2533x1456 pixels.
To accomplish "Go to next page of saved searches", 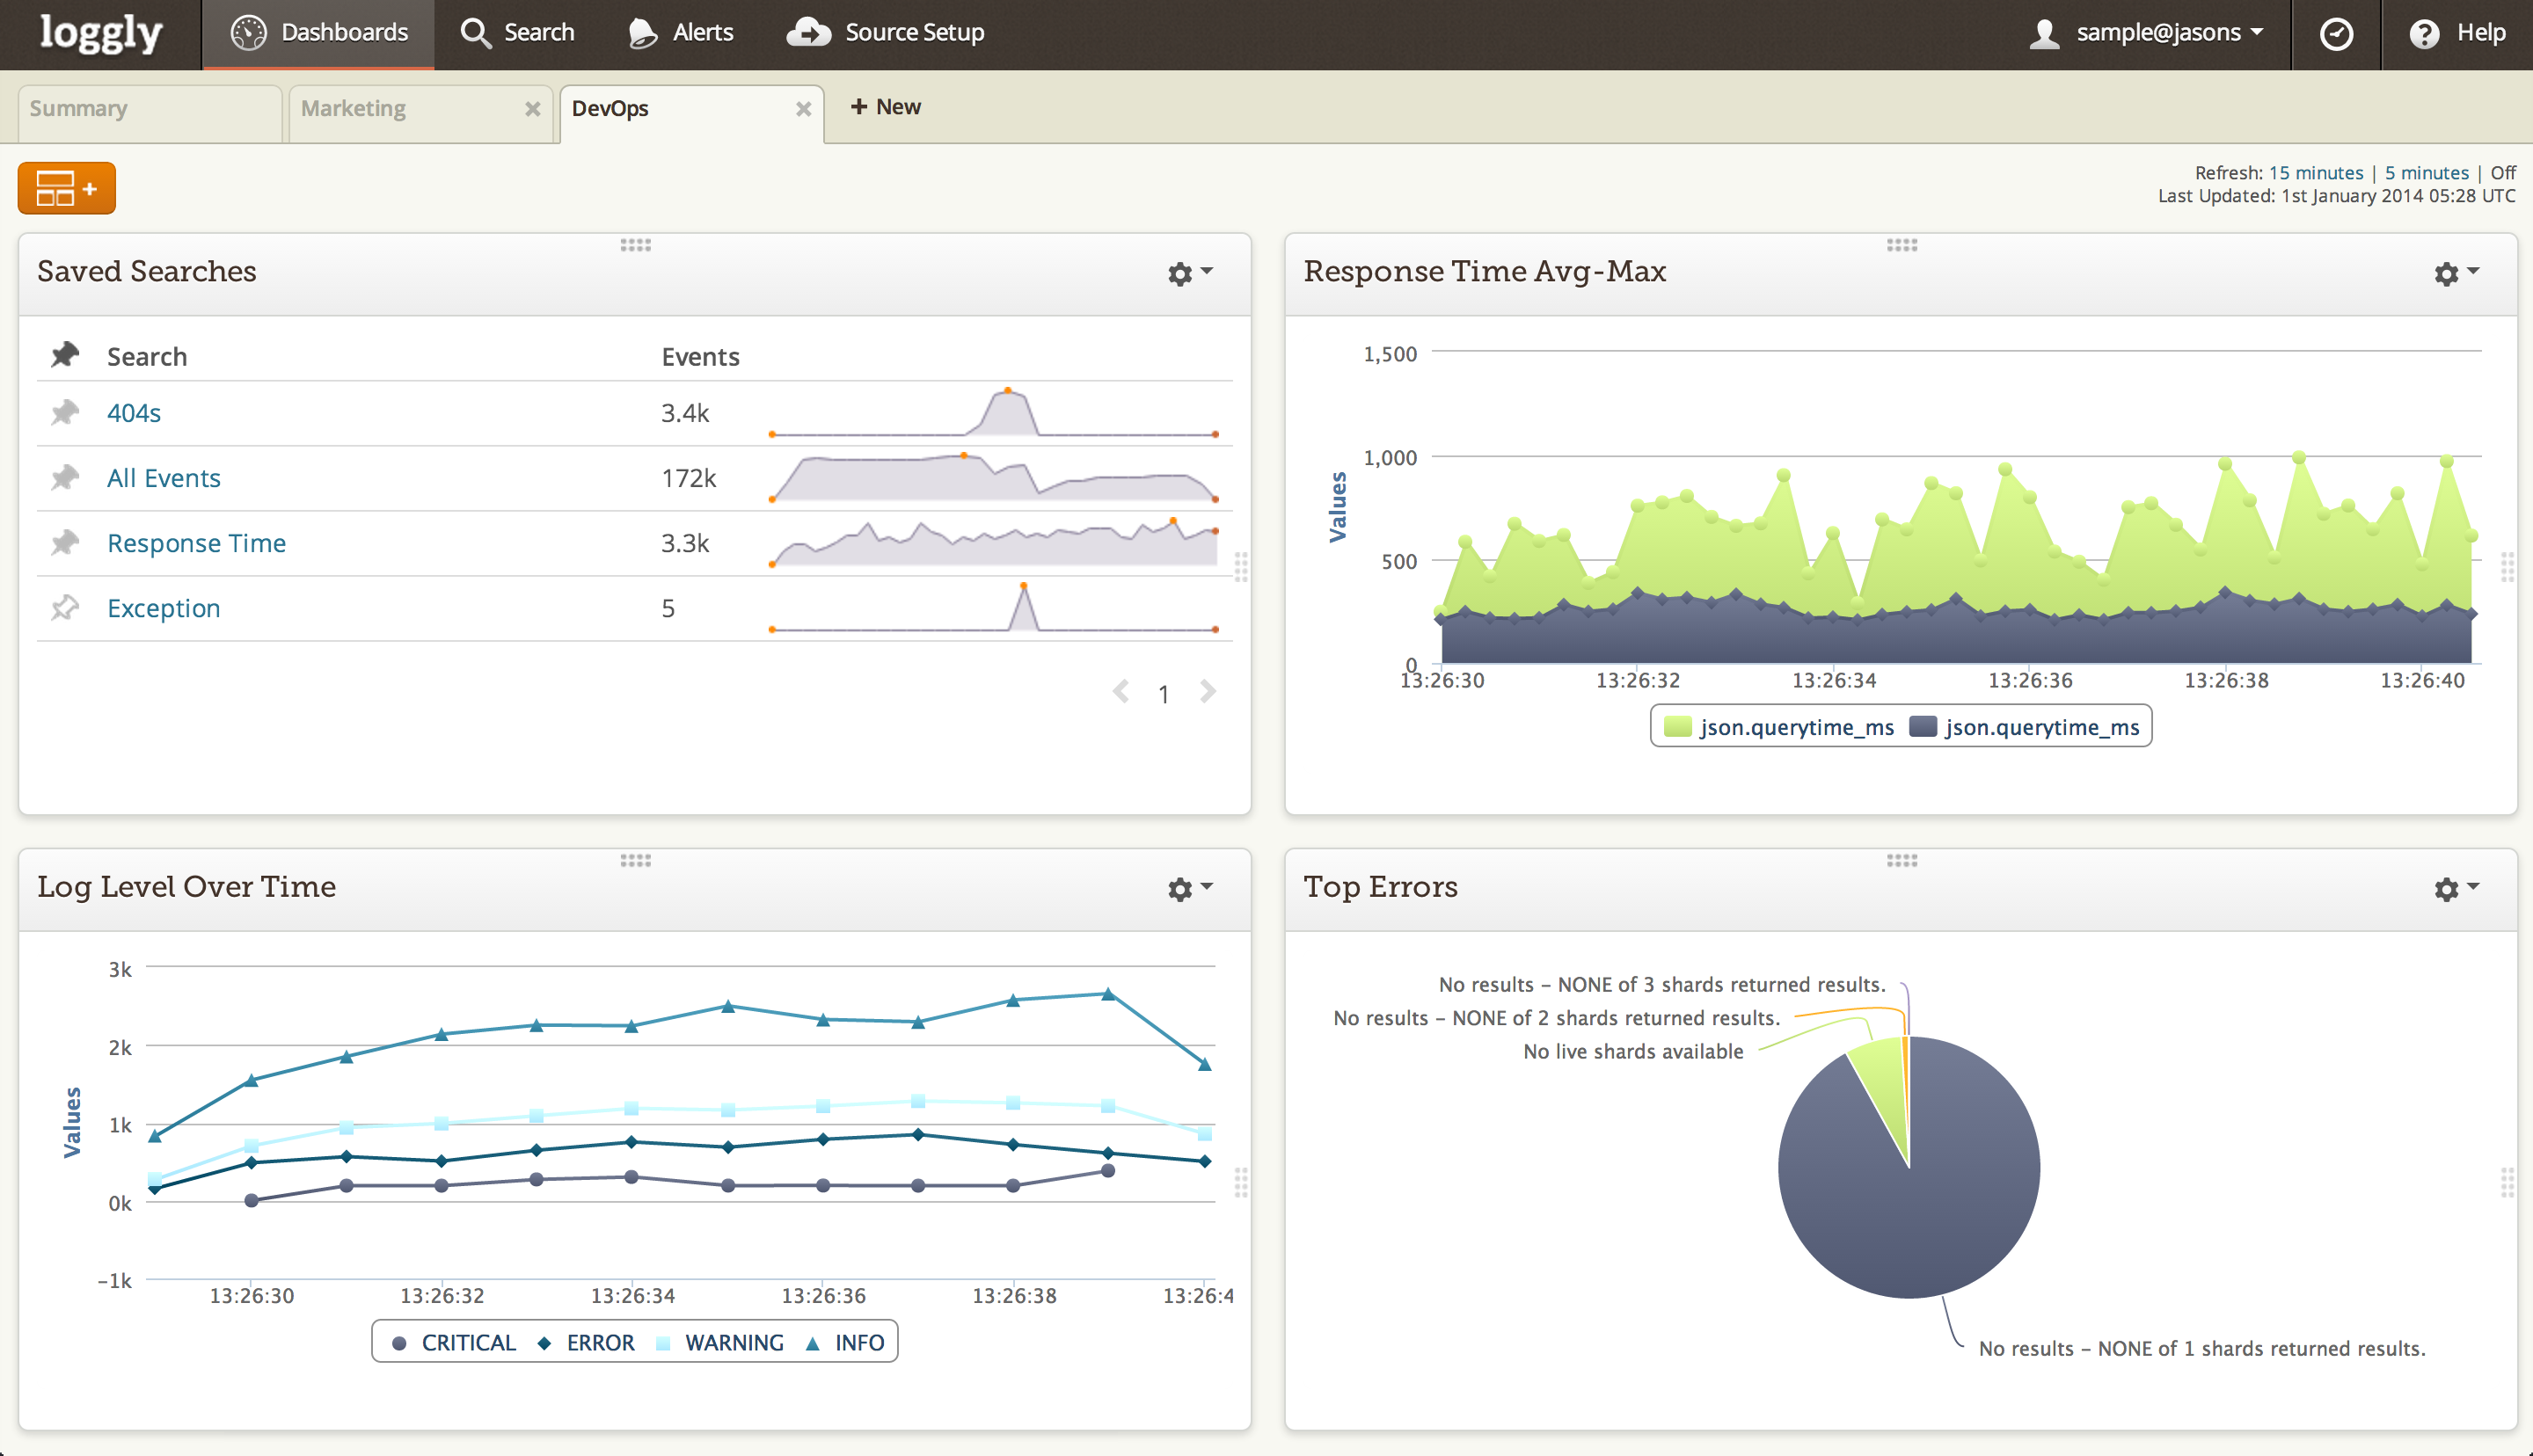I will point(1207,692).
